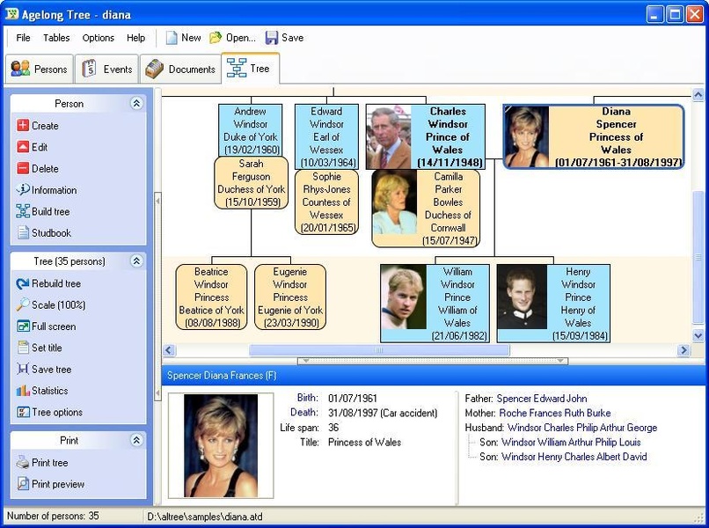
Task: Open Print preview
Action: coord(50,484)
